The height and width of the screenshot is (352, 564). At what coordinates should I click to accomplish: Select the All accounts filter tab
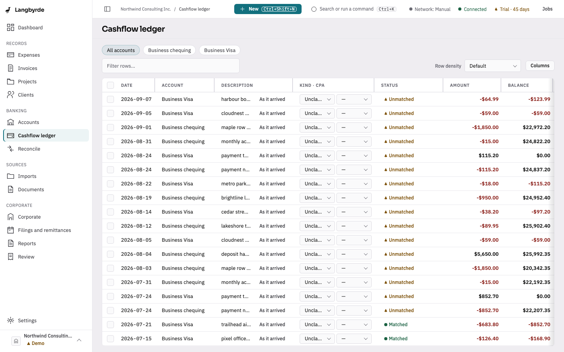121,50
